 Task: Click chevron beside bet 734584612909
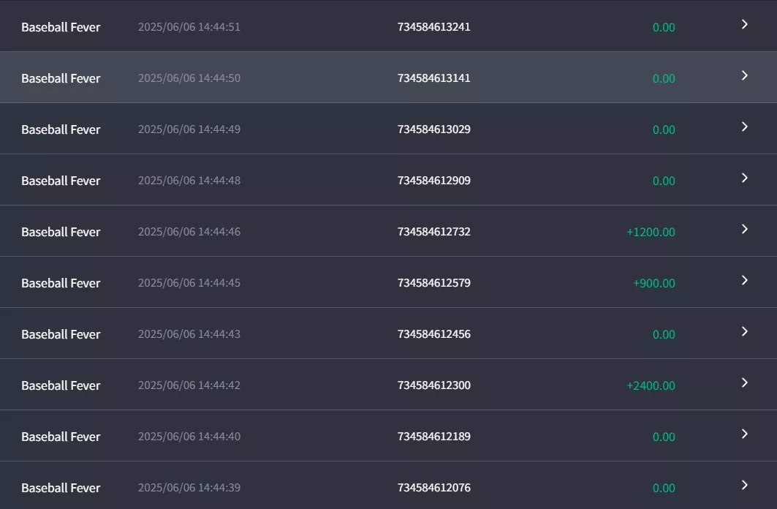point(744,178)
